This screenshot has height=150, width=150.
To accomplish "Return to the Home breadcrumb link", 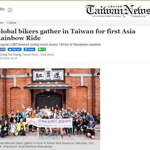I will click(x=2, y=23).
